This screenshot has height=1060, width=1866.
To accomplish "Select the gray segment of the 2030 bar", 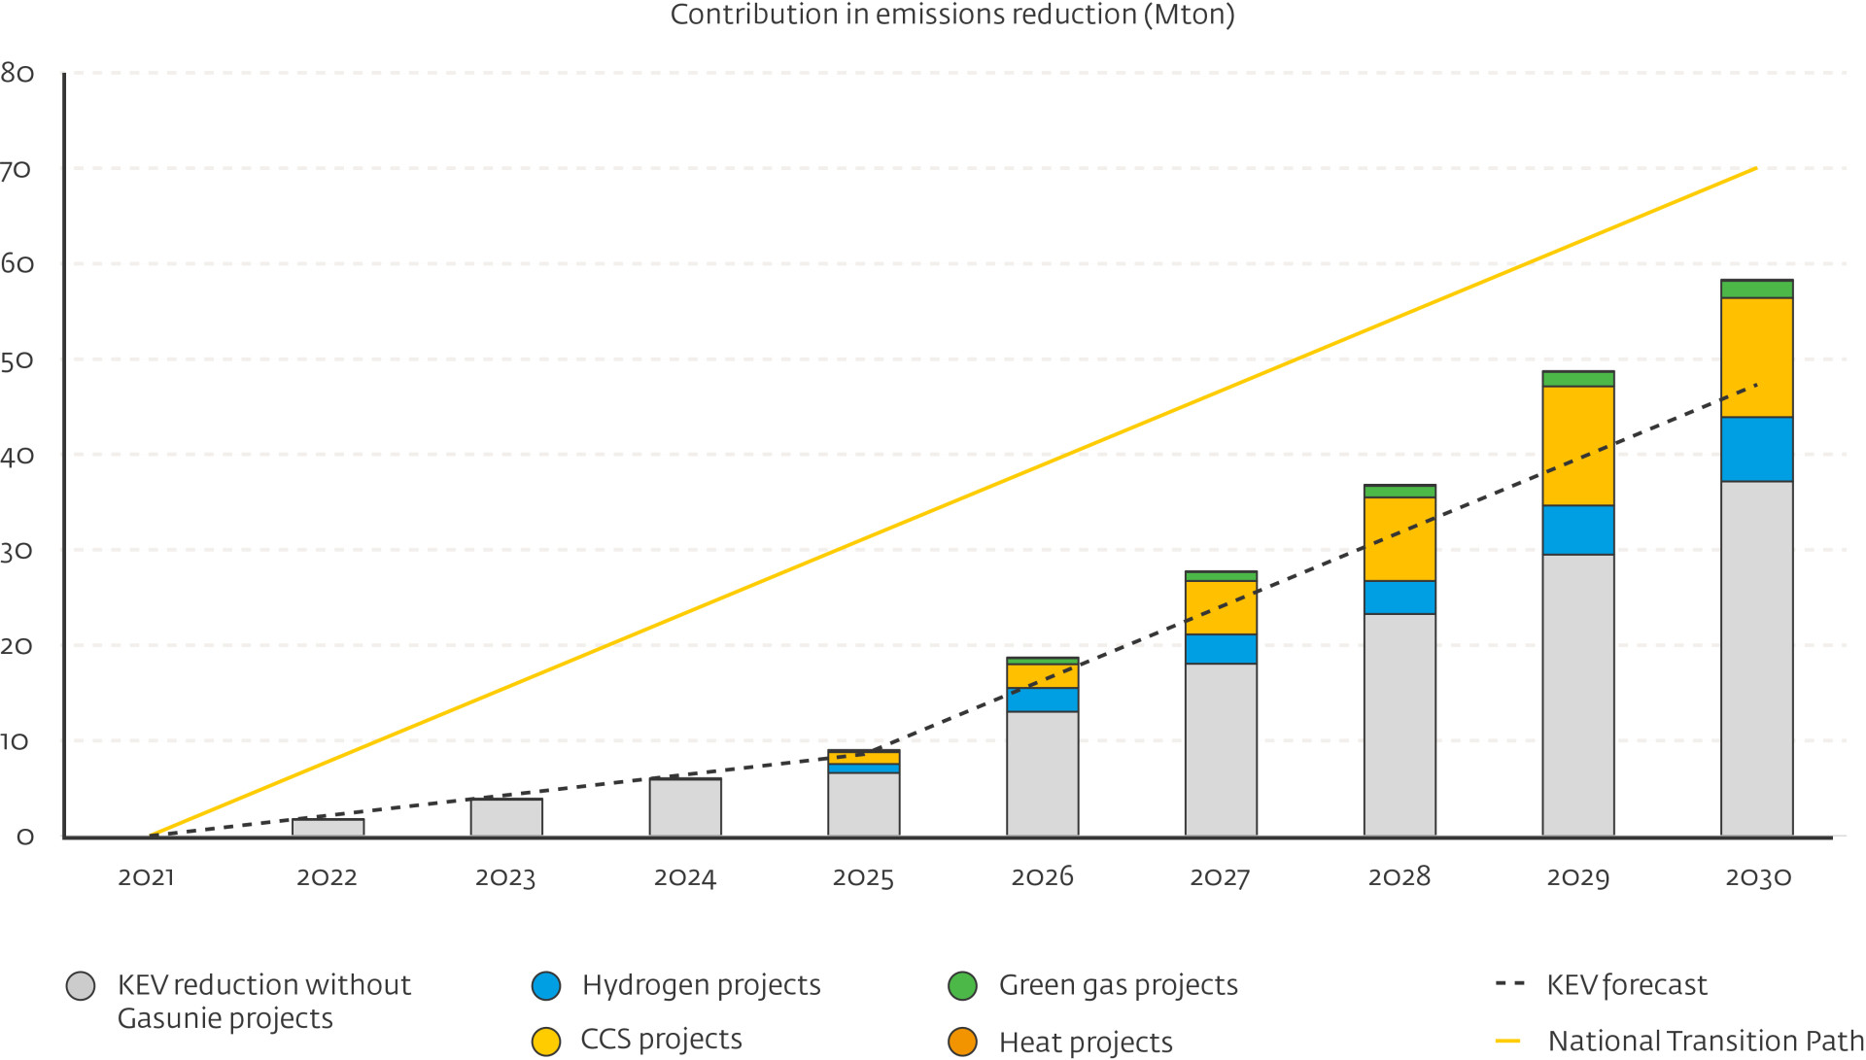I will tap(1757, 659).
